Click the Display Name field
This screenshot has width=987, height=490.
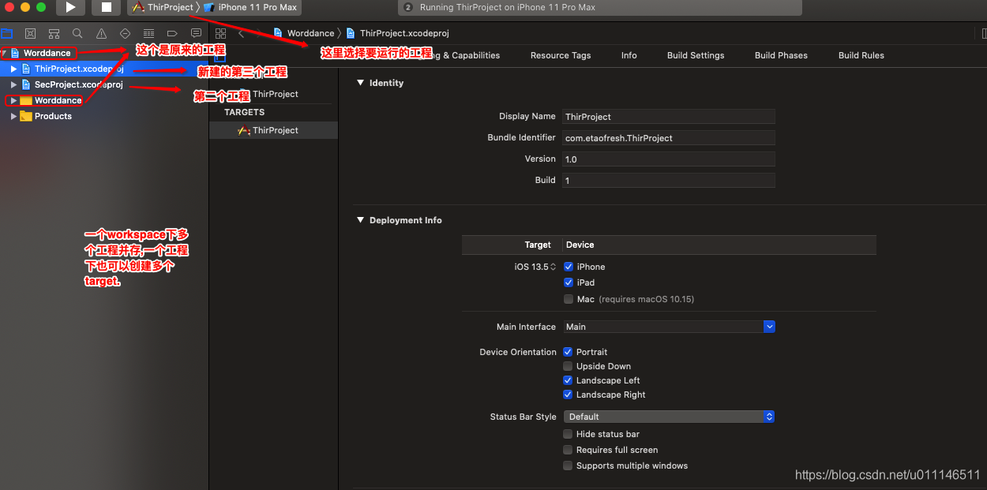(x=669, y=116)
